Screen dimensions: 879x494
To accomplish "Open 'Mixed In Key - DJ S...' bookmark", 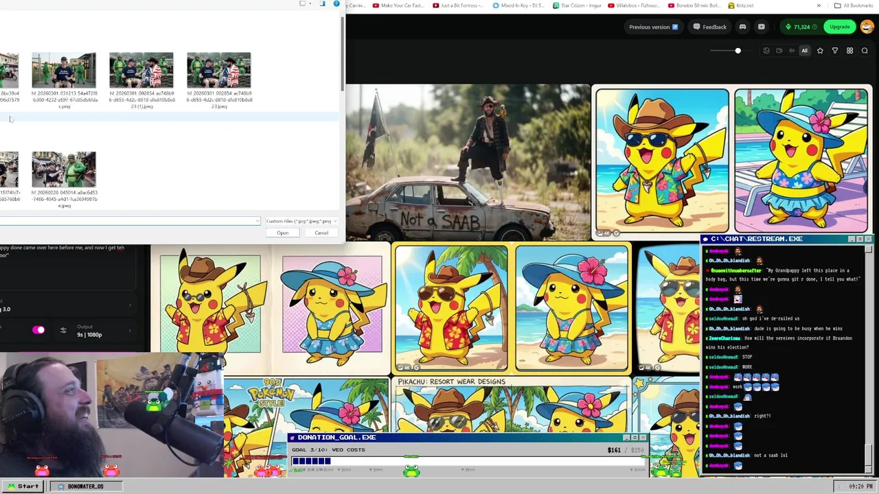I will (519, 5).
